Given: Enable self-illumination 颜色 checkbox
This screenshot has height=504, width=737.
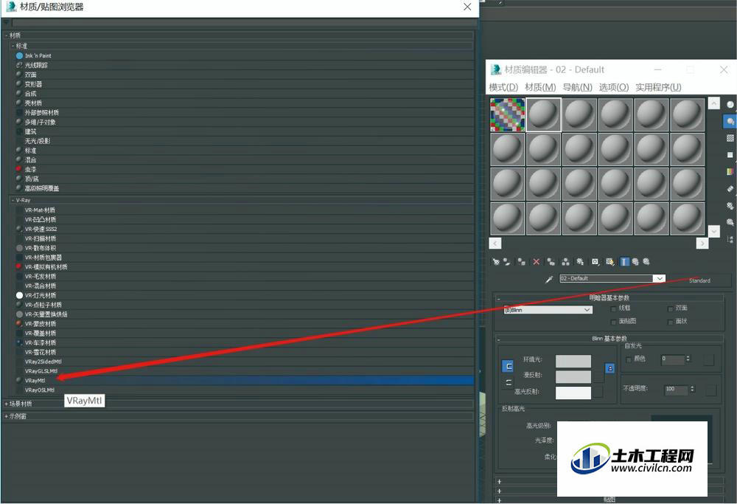Looking at the screenshot, I should tap(629, 359).
